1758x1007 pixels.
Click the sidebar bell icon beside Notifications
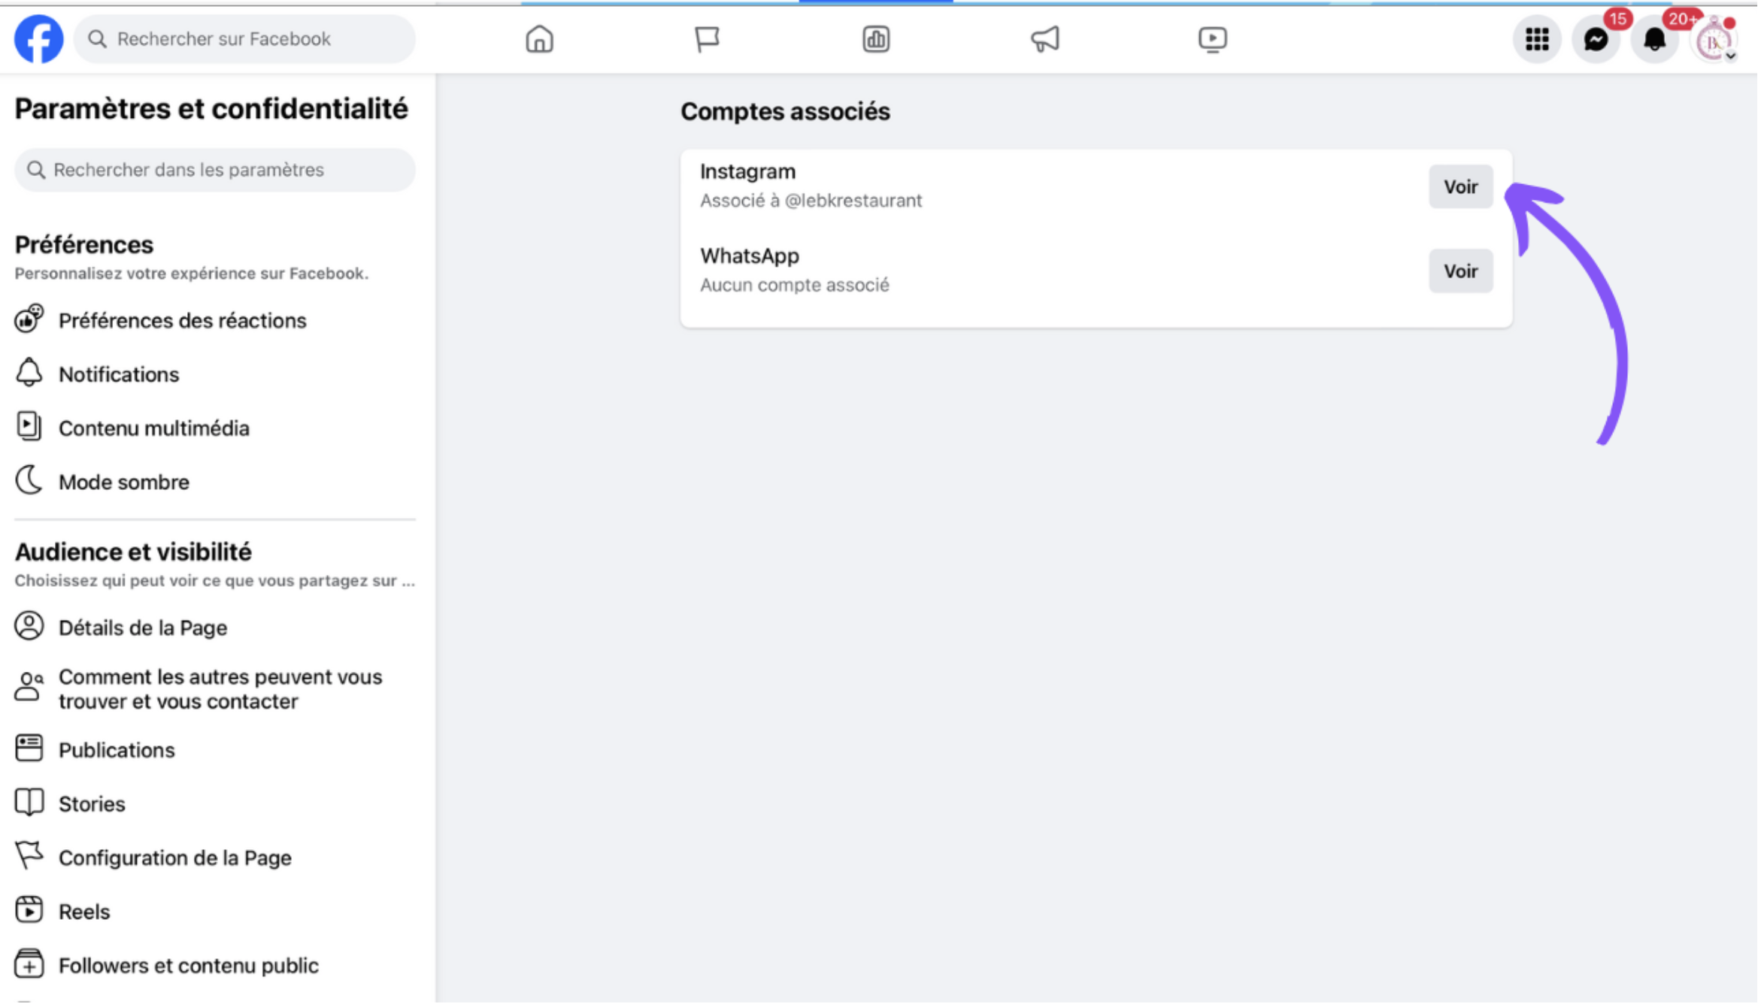tap(29, 373)
